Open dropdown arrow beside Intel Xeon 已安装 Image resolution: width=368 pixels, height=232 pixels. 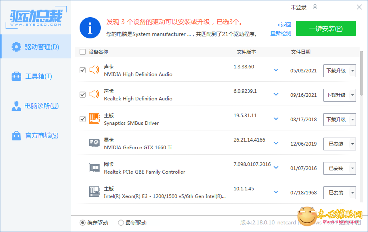[x=352, y=193]
